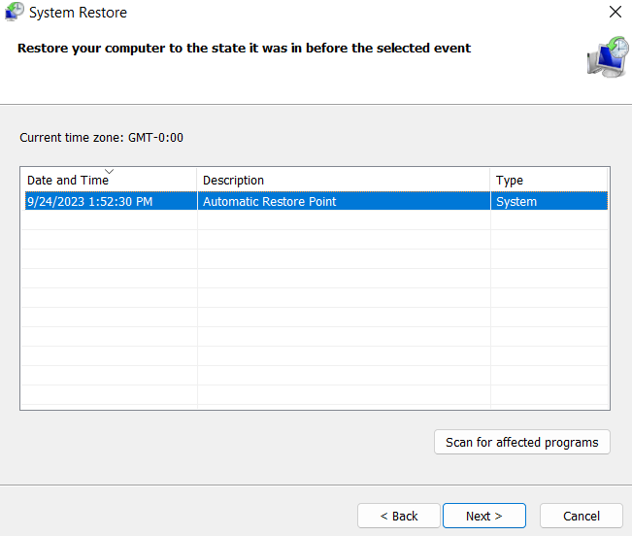This screenshot has width=632, height=536.
Task: Cancel the System Restore wizard
Action: click(581, 516)
